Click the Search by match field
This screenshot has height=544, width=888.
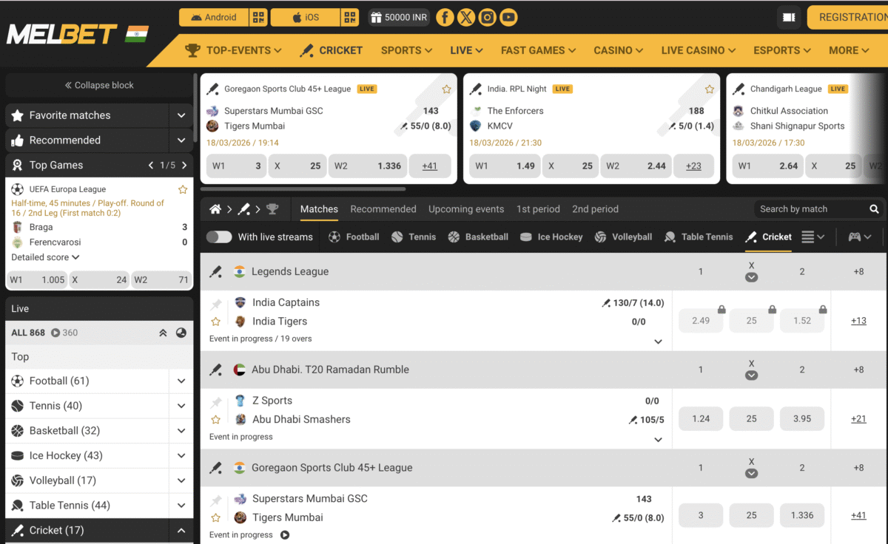(810, 209)
